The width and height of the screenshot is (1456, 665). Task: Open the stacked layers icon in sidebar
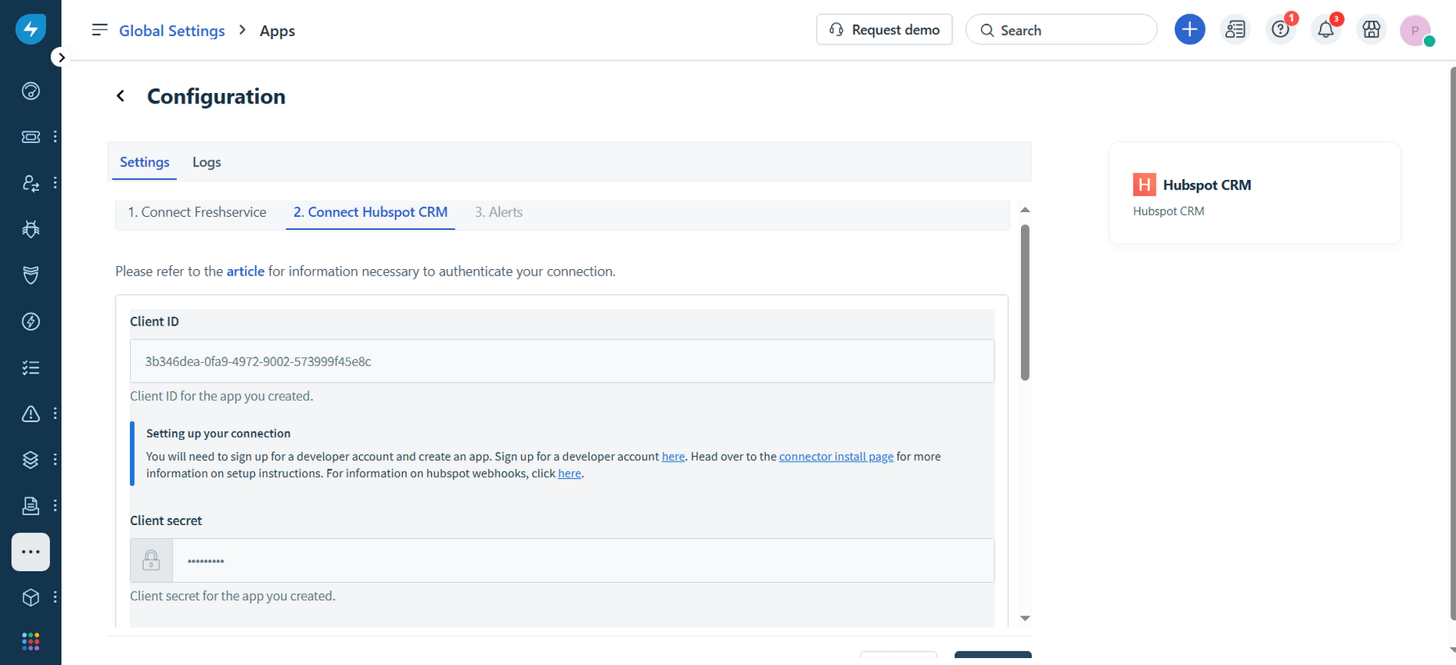click(x=31, y=460)
